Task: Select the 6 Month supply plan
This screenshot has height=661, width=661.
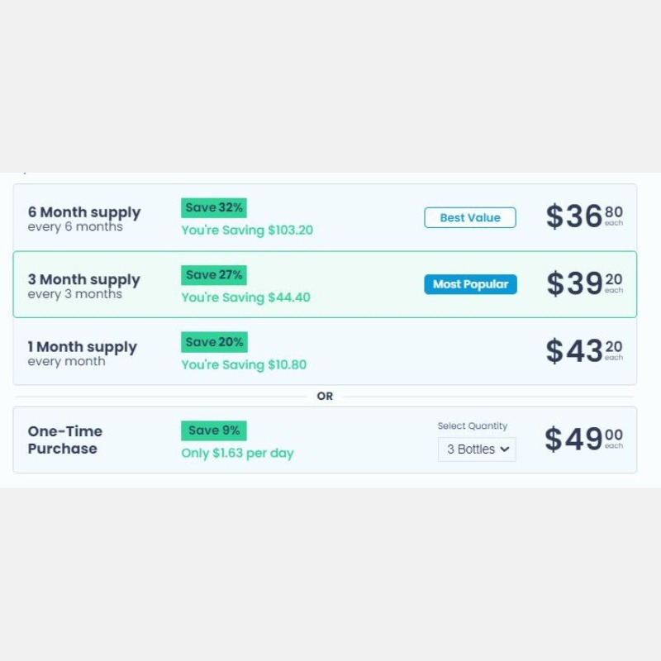Action: [x=325, y=217]
